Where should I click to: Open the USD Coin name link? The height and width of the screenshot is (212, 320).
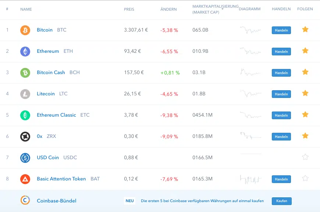(48, 157)
